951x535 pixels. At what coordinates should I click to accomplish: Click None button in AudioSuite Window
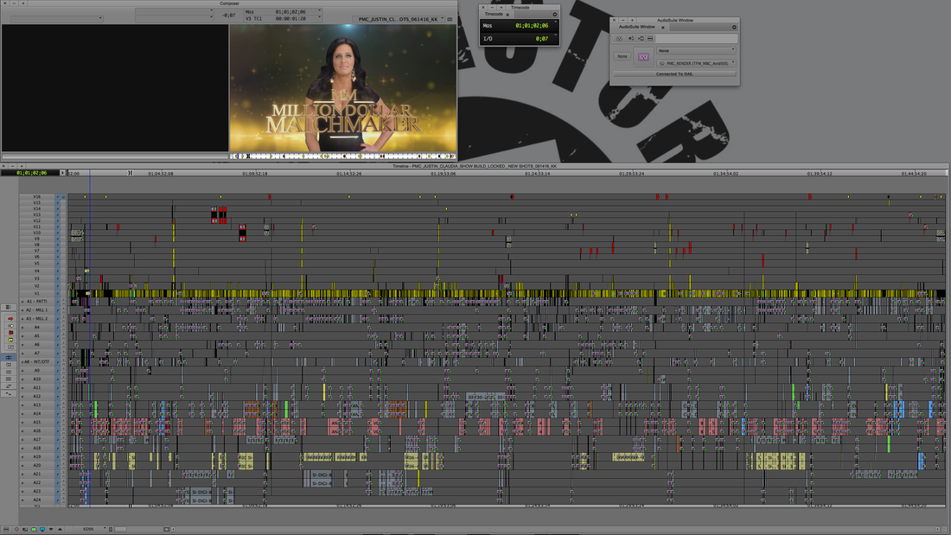[x=622, y=56]
